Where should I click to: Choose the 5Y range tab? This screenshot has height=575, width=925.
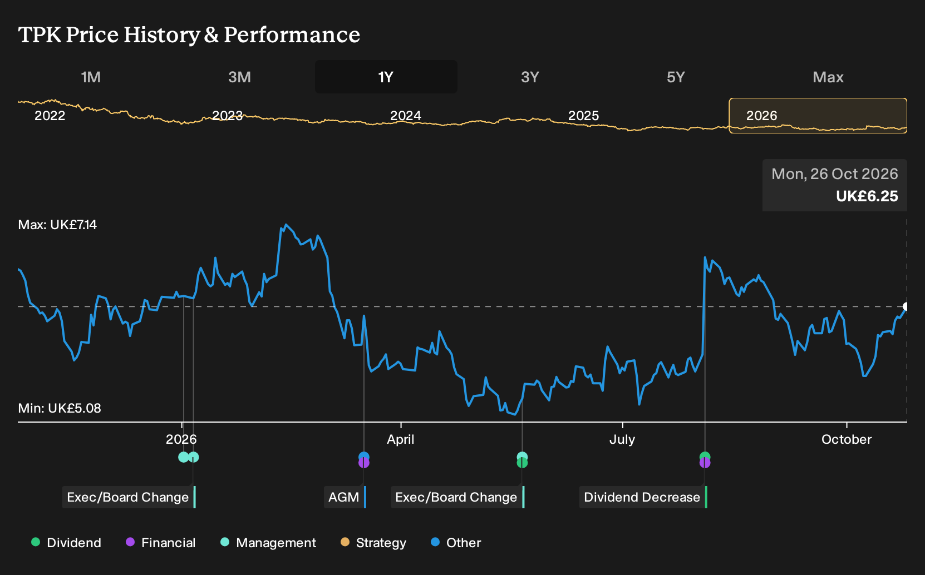pyautogui.click(x=676, y=77)
